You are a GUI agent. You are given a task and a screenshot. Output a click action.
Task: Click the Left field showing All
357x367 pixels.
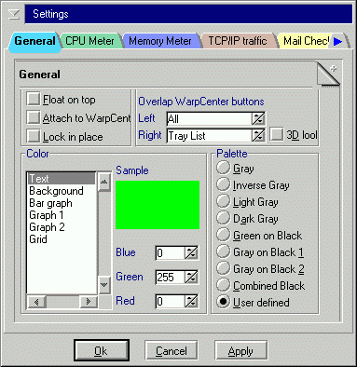click(209, 119)
